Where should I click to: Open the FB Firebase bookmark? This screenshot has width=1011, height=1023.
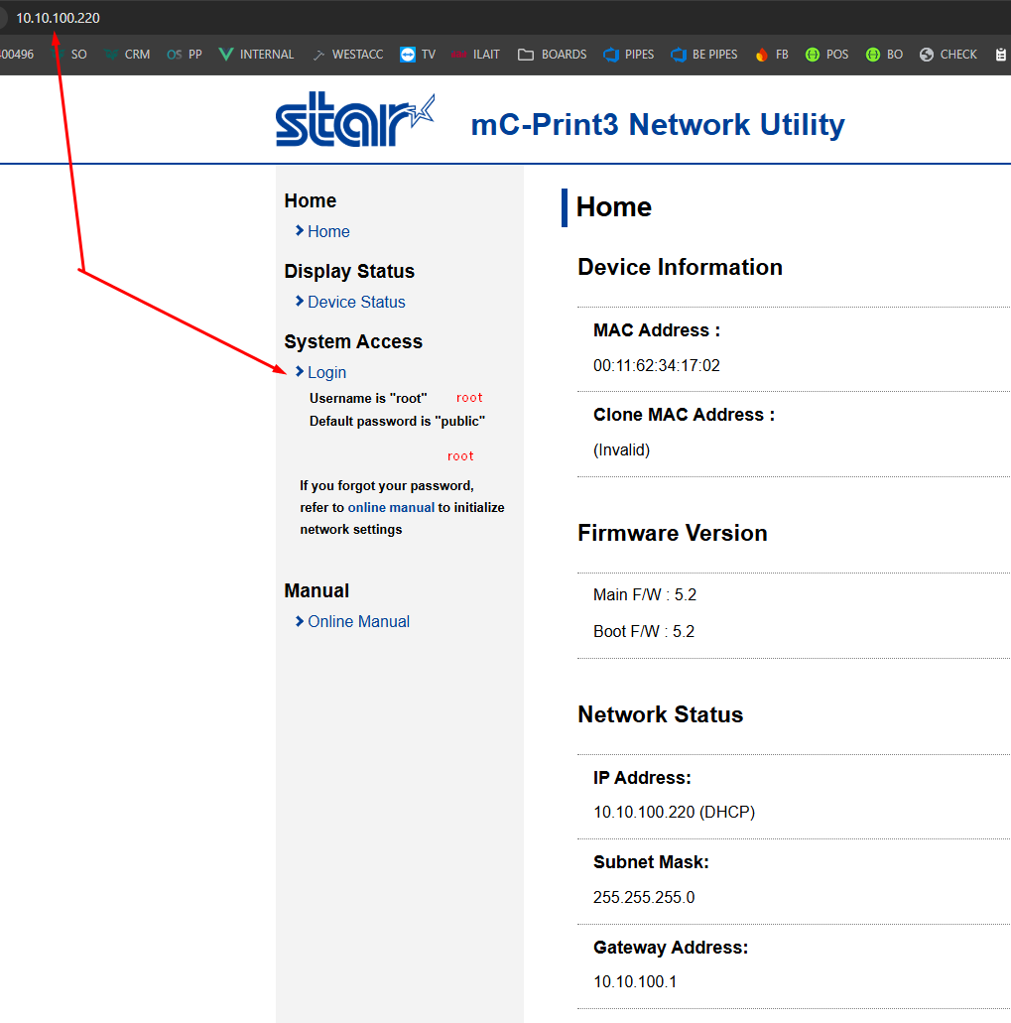(771, 55)
